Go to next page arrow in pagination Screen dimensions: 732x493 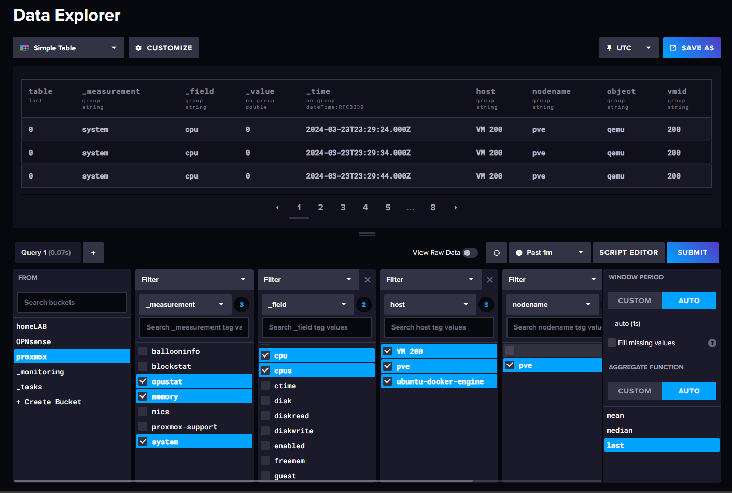pyautogui.click(x=456, y=208)
